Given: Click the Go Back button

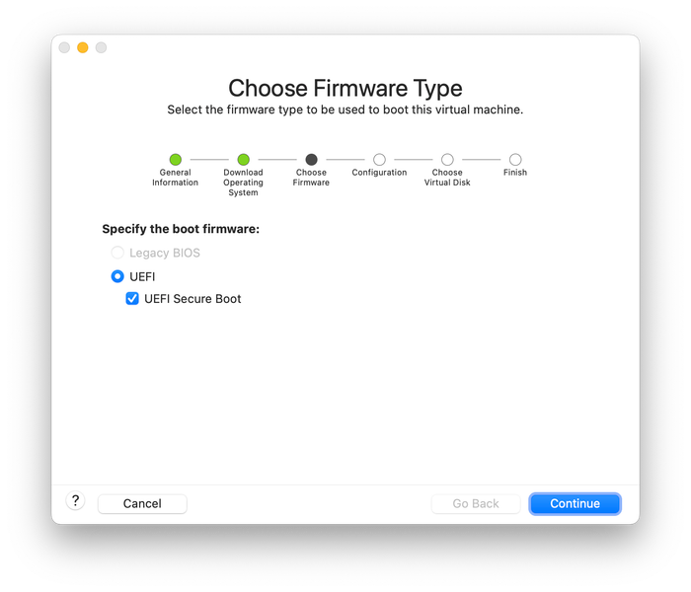Looking at the screenshot, I should coord(476,503).
